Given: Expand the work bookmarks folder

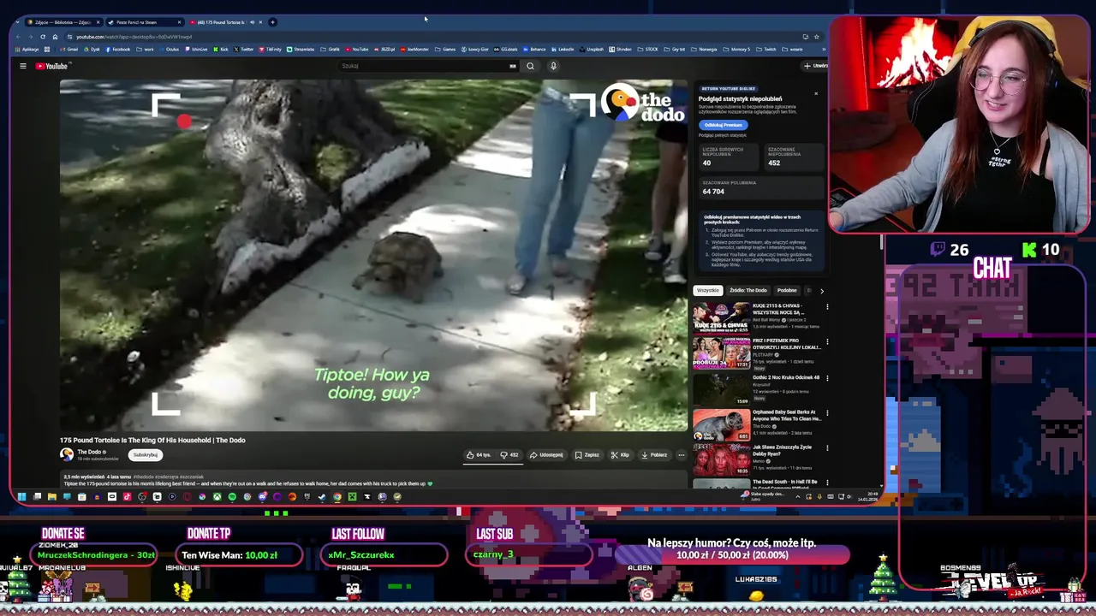Looking at the screenshot, I should pyautogui.click(x=145, y=50).
